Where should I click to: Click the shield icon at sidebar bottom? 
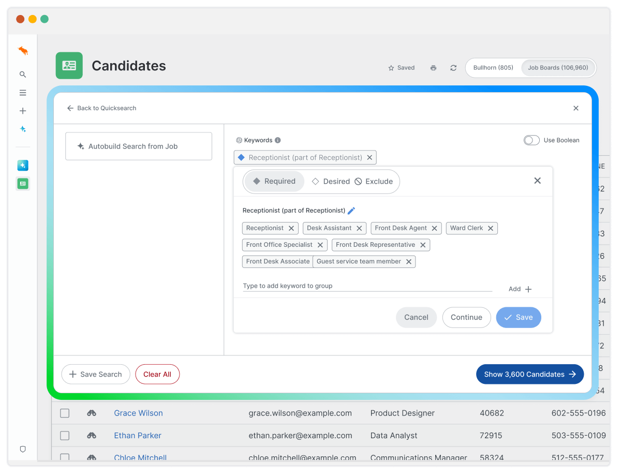(x=23, y=449)
